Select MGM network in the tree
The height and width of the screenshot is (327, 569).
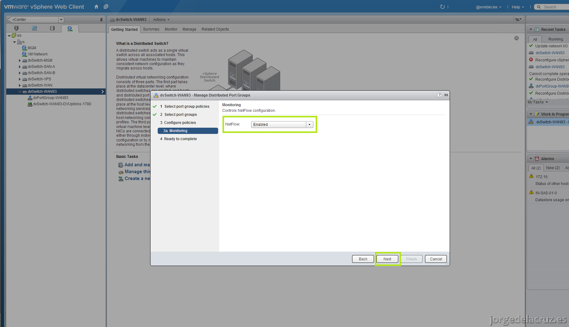tap(32, 48)
